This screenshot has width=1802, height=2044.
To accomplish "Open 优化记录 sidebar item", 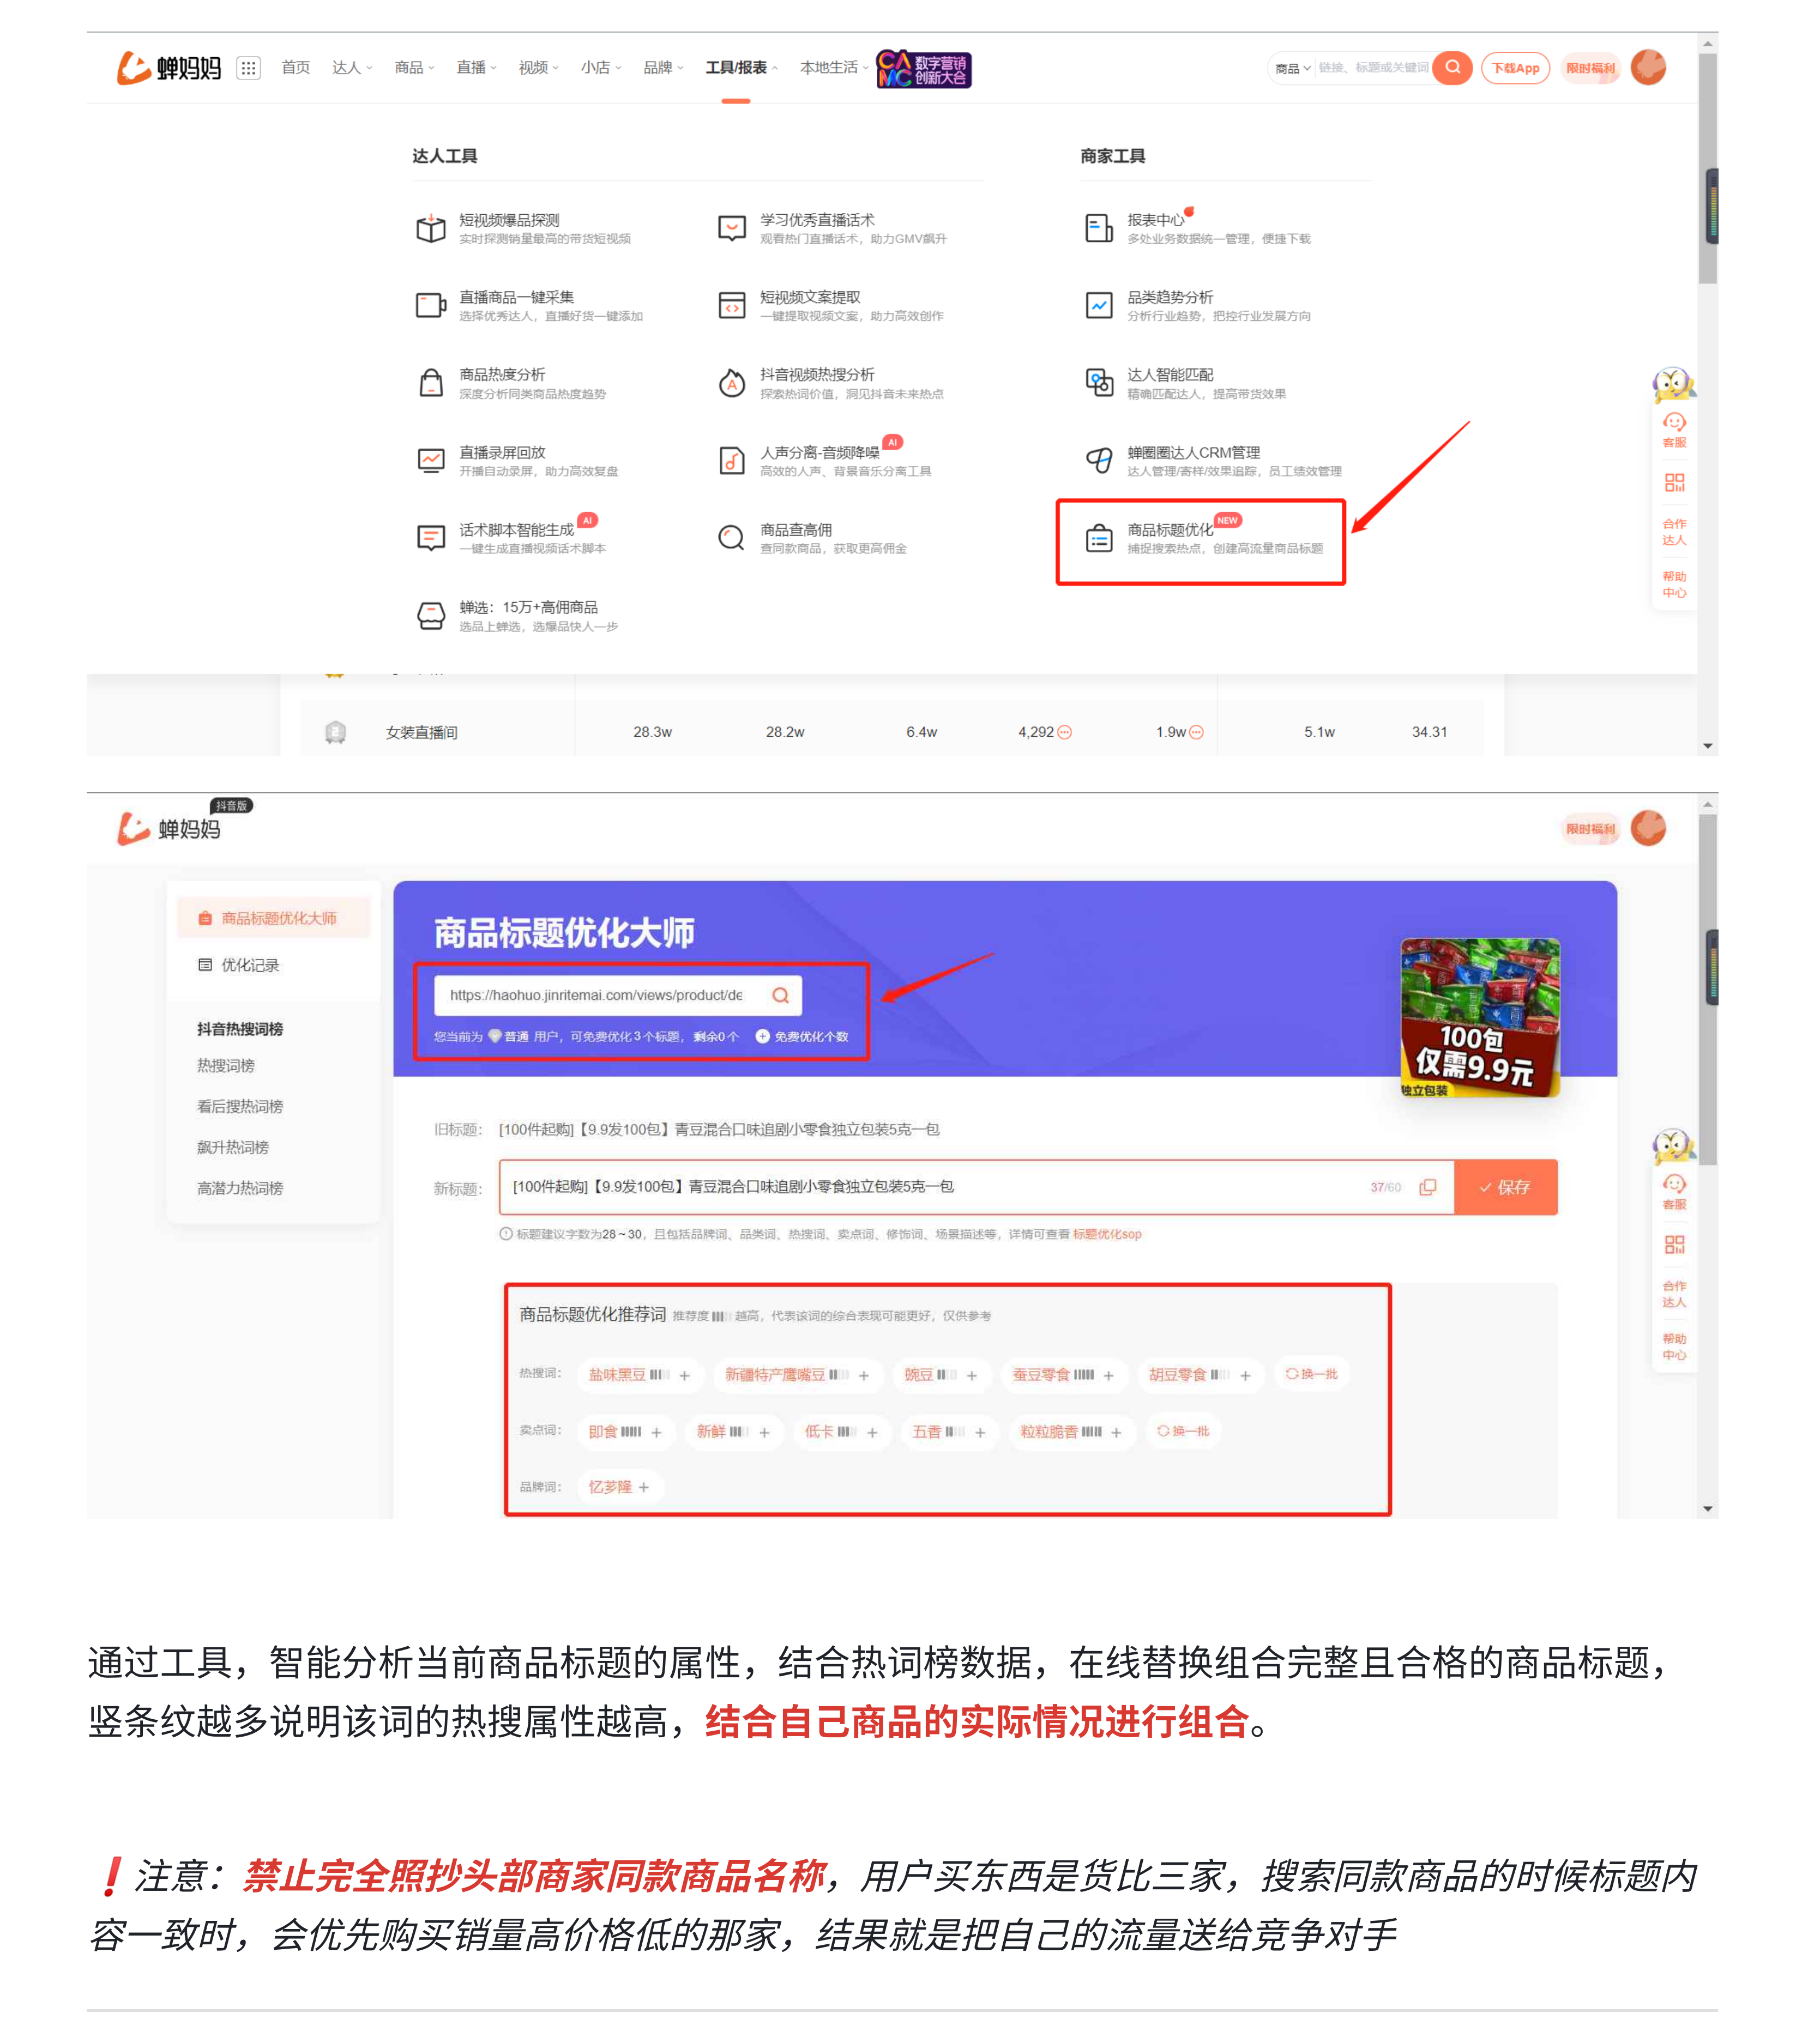I will (239, 965).
